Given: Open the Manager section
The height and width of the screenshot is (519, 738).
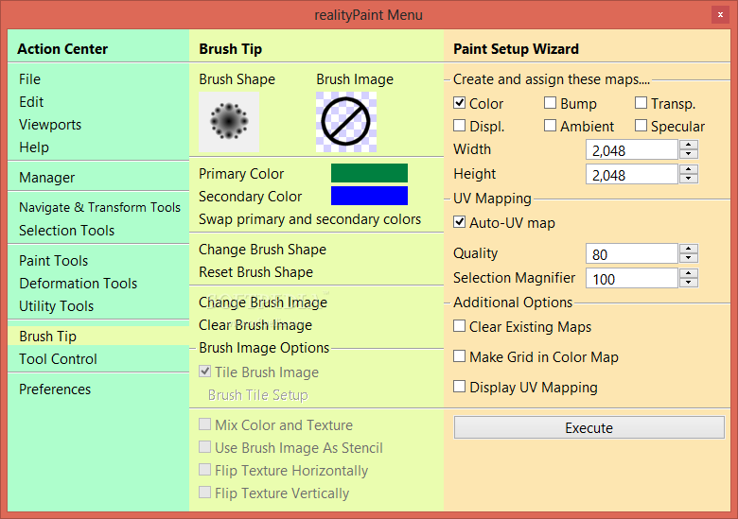Looking at the screenshot, I should [46, 177].
